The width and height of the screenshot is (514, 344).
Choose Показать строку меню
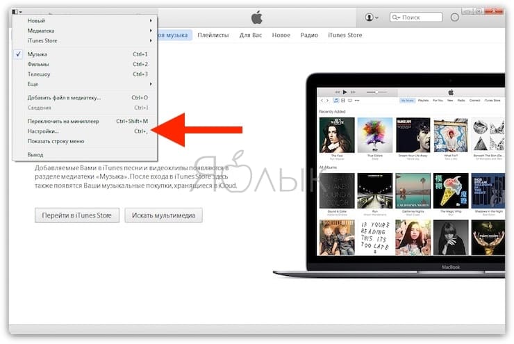click(x=85, y=141)
